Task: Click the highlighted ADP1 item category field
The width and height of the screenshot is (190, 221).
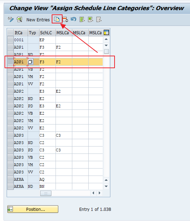Action: pos(21,62)
